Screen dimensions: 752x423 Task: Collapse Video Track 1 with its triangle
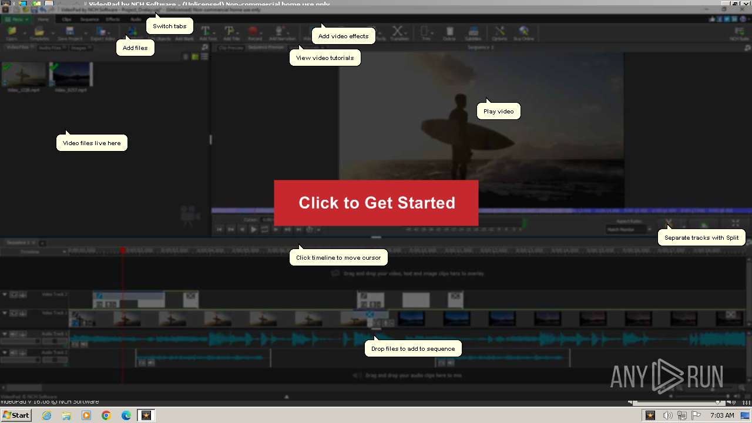5,314
